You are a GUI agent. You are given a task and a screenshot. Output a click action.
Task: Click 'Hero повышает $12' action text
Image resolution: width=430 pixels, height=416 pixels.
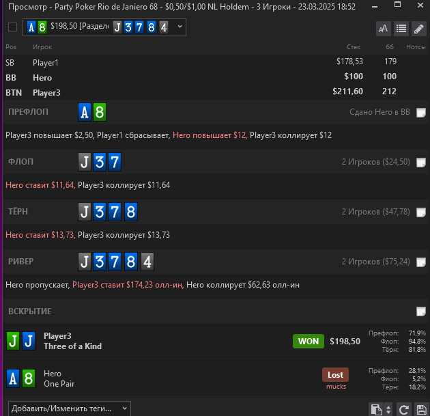(210, 135)
